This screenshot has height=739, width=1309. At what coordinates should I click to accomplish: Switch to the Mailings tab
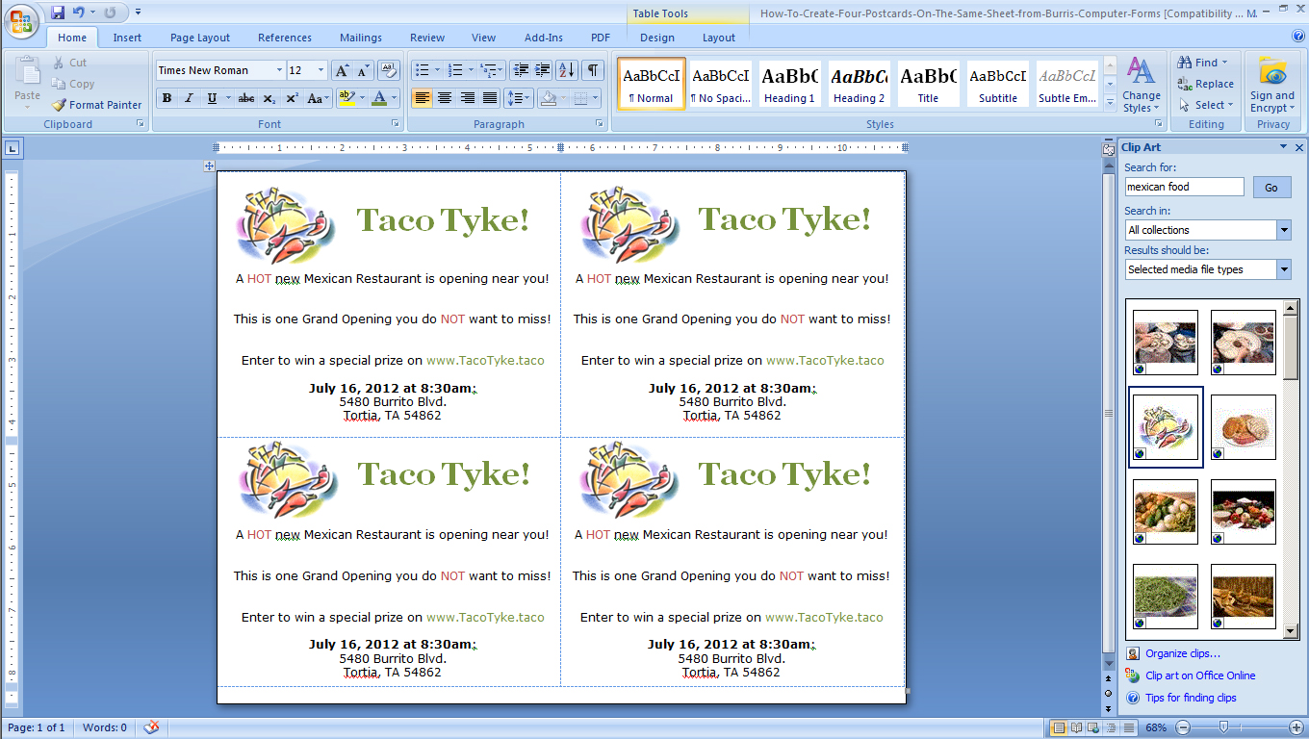(361, 38)
